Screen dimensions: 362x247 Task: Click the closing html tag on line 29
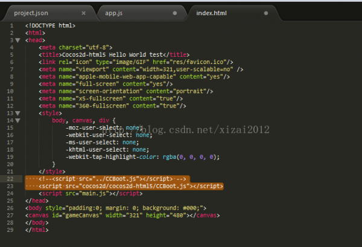[37, 230]
